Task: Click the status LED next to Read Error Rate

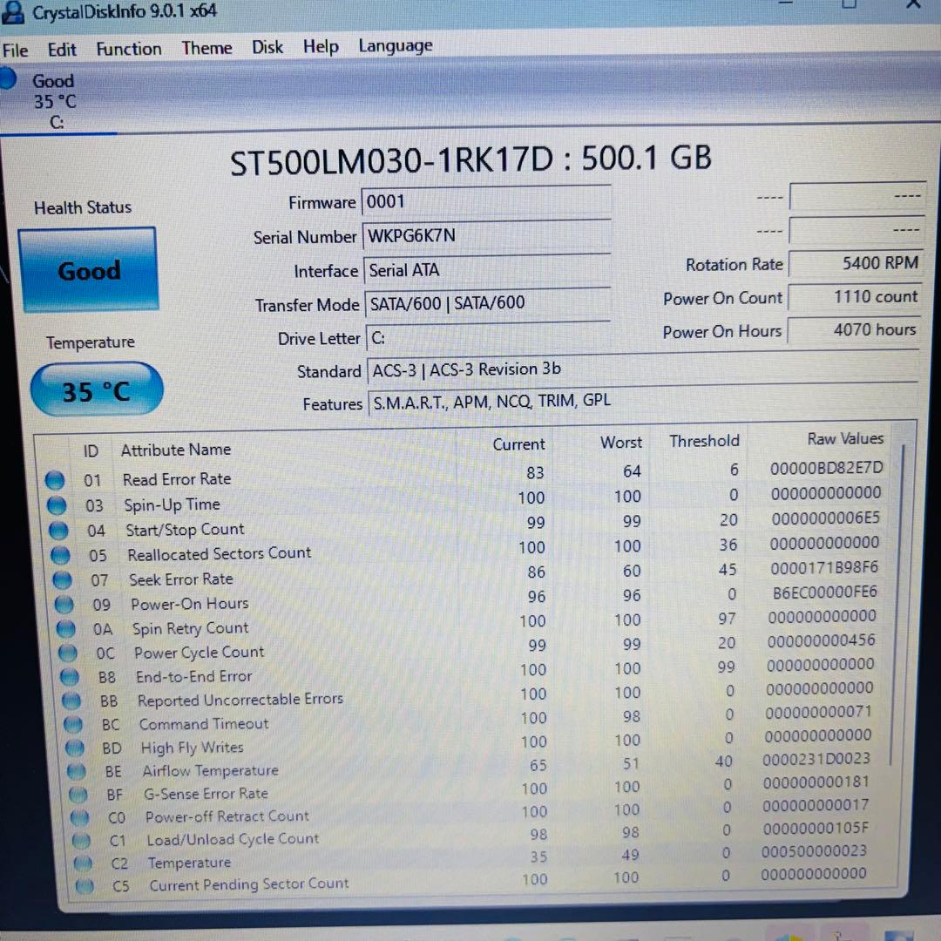Action: [55, 480]
